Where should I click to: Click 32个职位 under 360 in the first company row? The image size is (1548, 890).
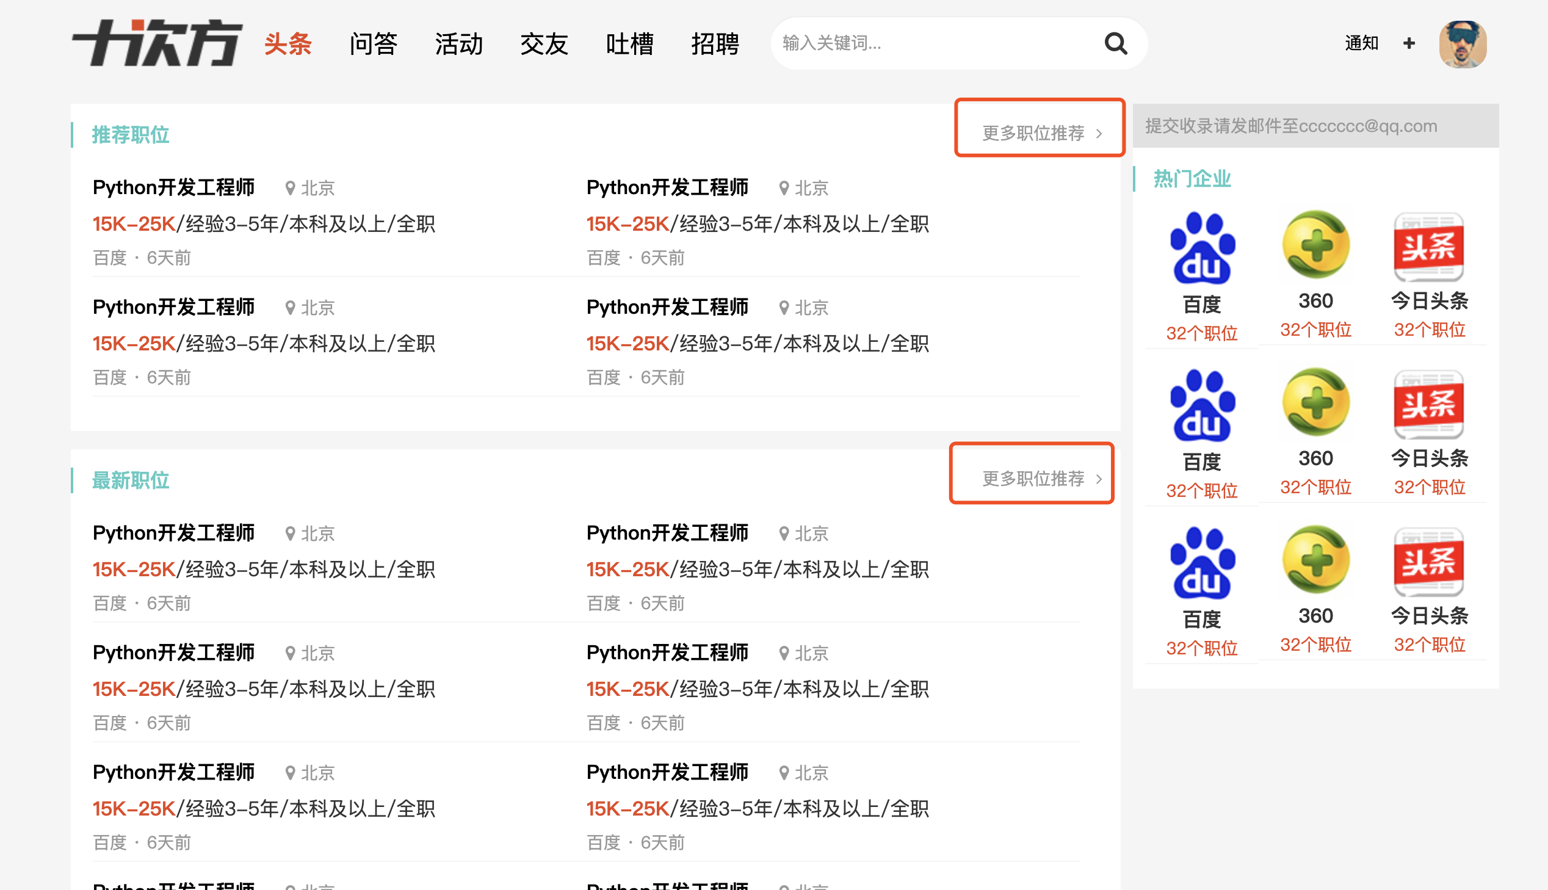[x=1315, y=330]
